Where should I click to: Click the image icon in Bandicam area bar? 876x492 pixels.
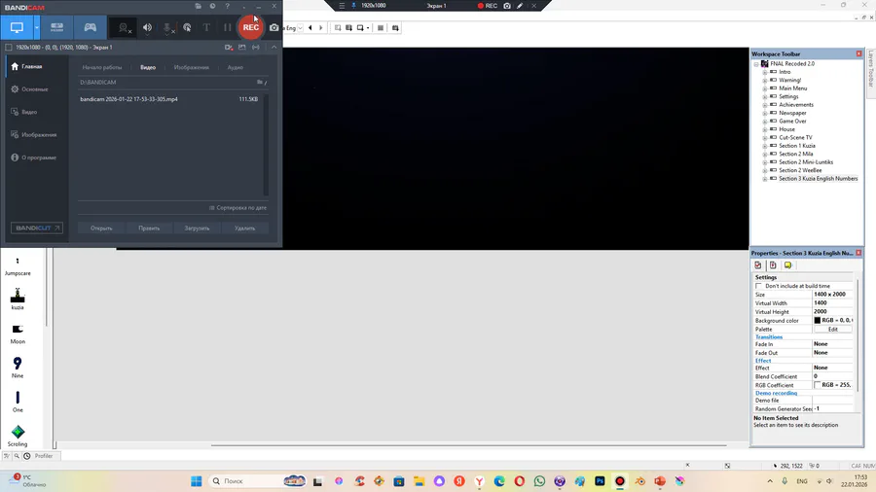242,48
